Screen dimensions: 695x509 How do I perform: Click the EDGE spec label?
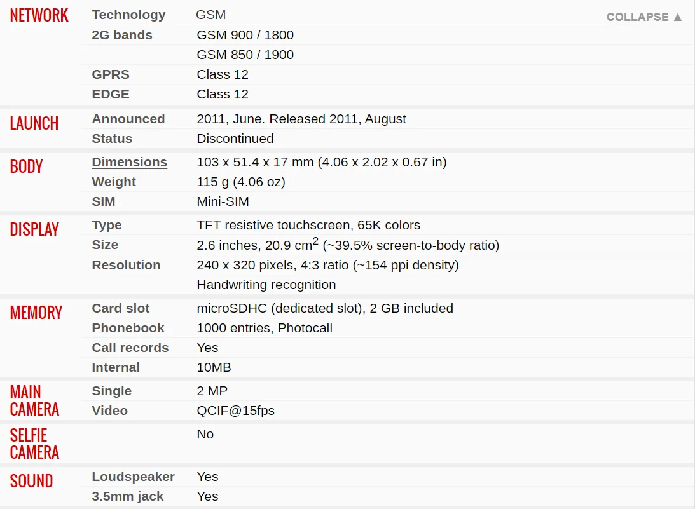point(111,94)
